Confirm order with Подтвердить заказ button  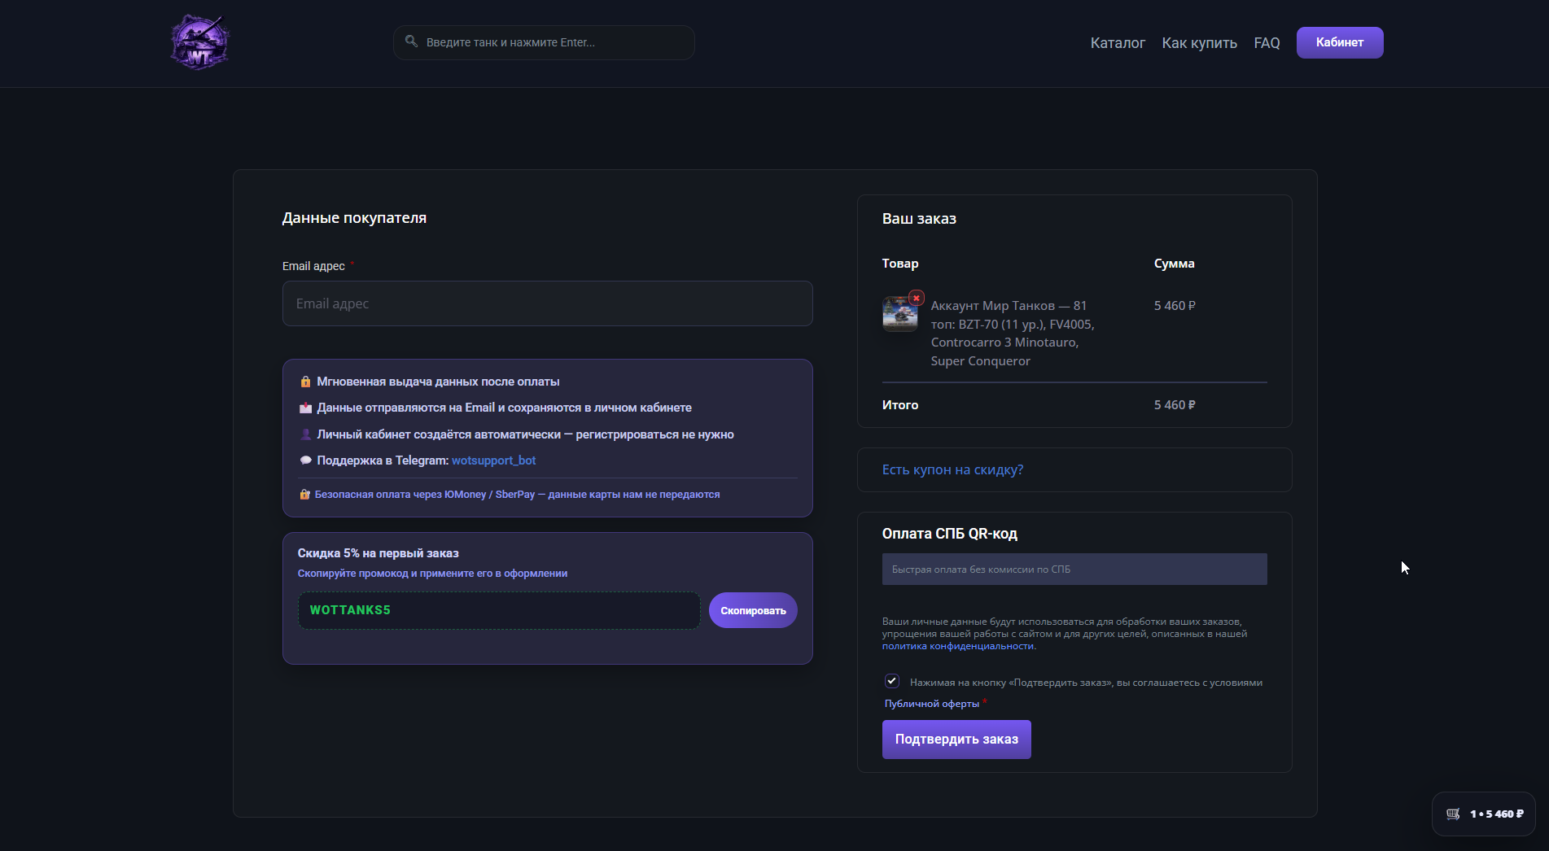pos(956,740)
